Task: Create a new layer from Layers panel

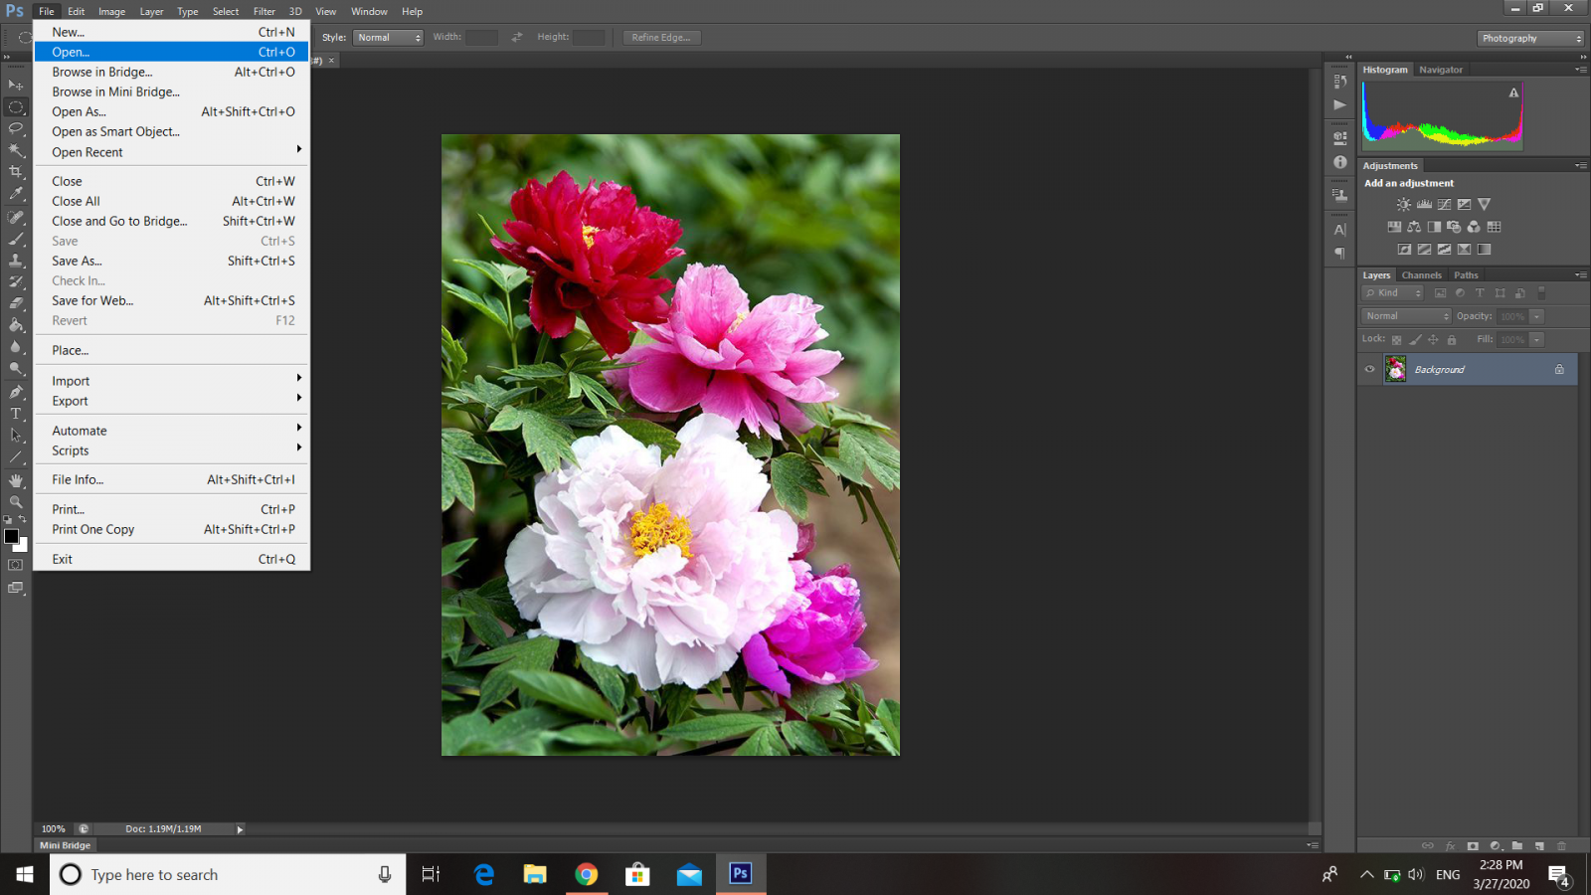Action: tap(1539, 846)
